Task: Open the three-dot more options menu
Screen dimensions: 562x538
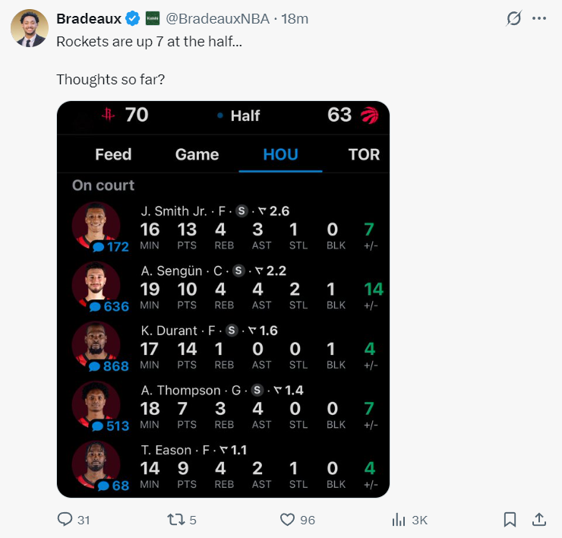Action: 539,18
